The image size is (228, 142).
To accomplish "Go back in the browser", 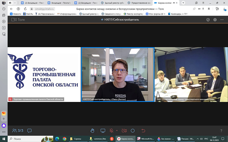I will click(x=11, y=9).
